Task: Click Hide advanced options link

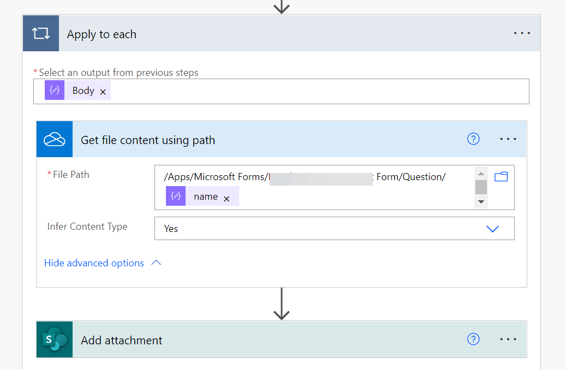Action: coord(94,263)
